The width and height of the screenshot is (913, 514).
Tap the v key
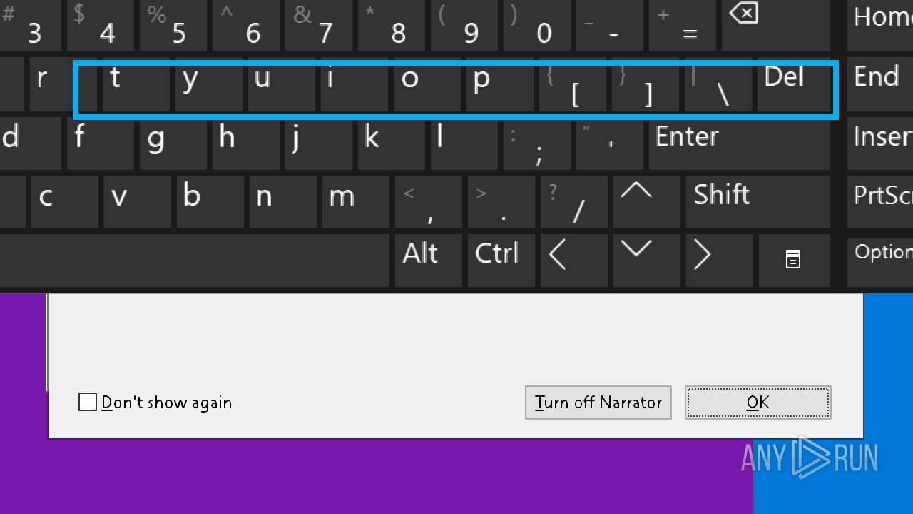point(136,202)
